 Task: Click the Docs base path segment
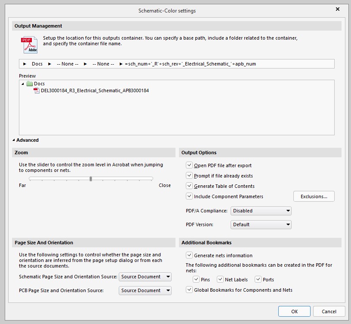click(37, 64)
